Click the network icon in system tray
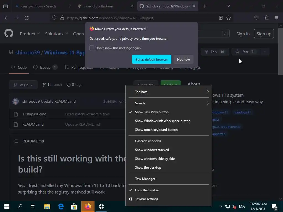 227,206
